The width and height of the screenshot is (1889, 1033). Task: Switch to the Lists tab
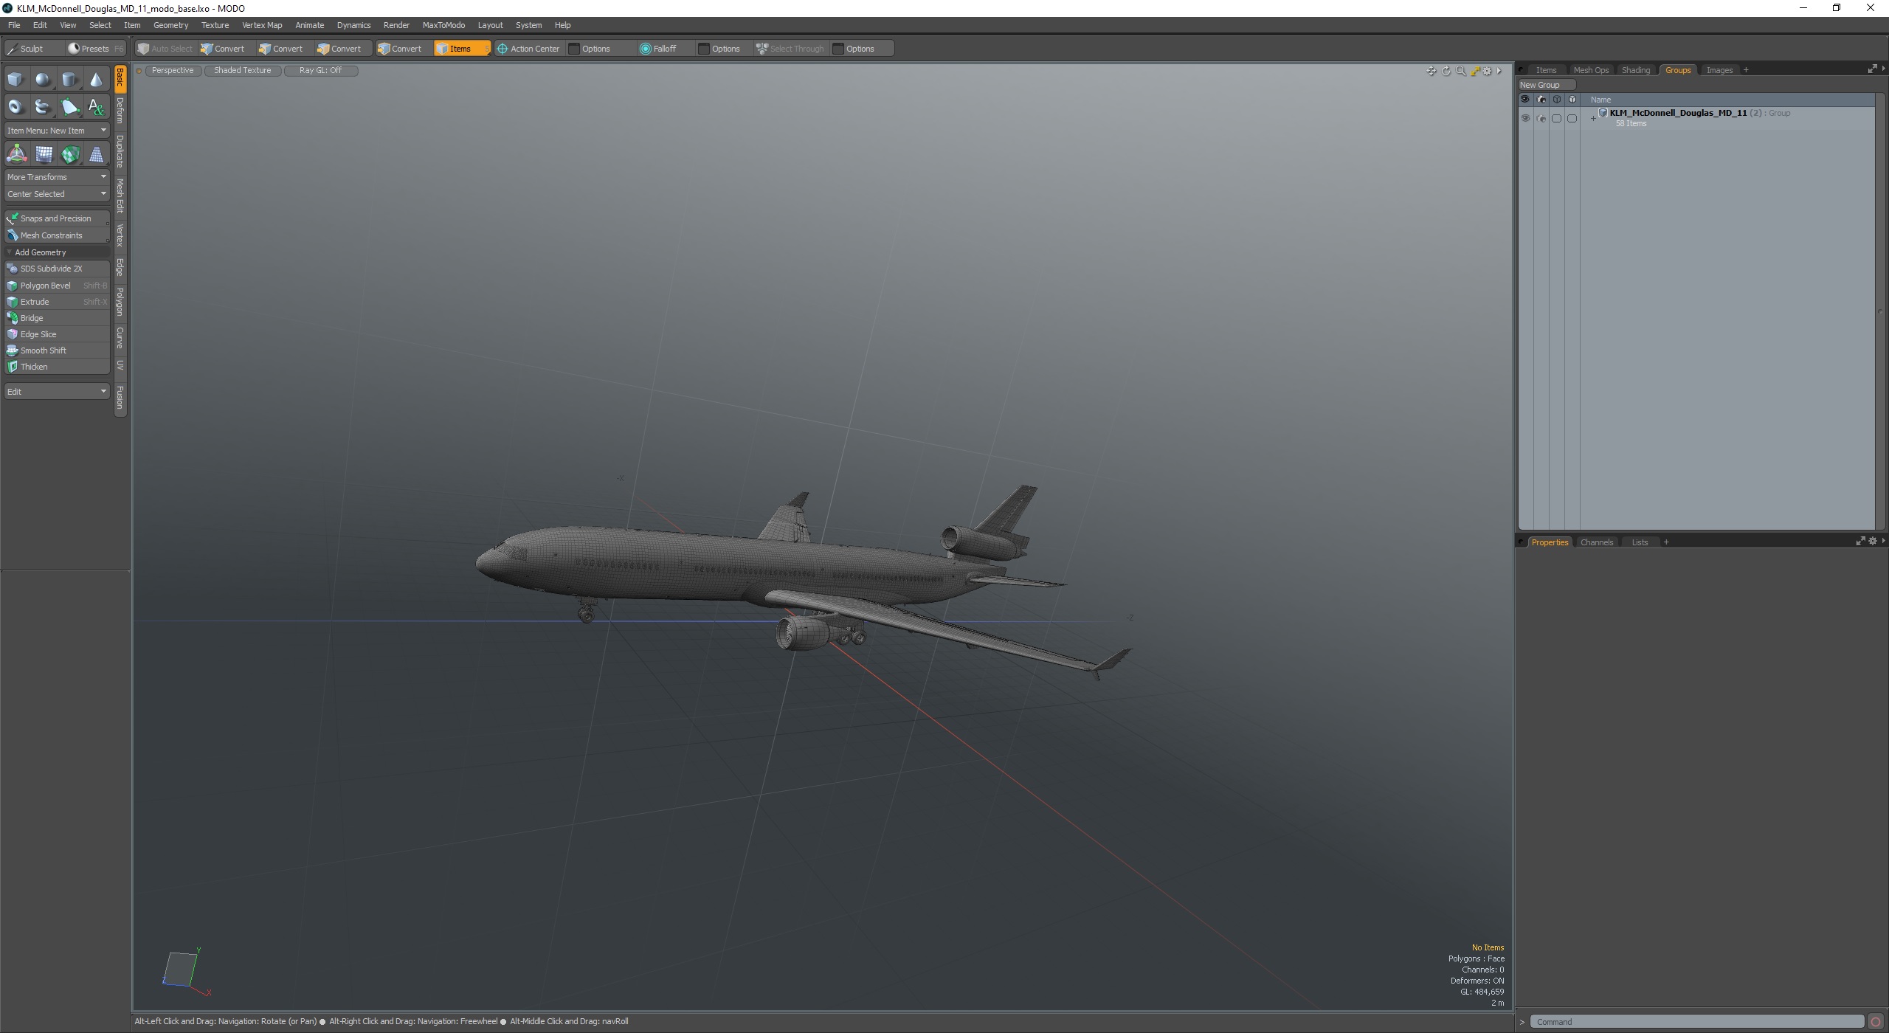click(x=1640, y=542)
